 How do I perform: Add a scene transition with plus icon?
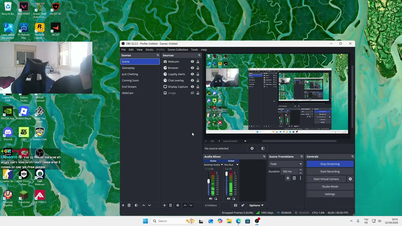(x=288, y=178)
